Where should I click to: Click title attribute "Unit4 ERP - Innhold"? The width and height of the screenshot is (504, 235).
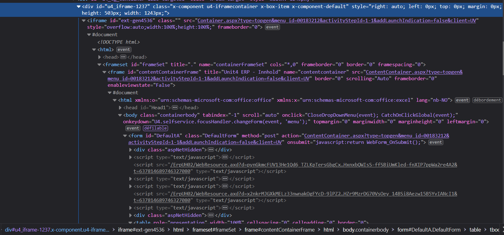click(242, 72)
